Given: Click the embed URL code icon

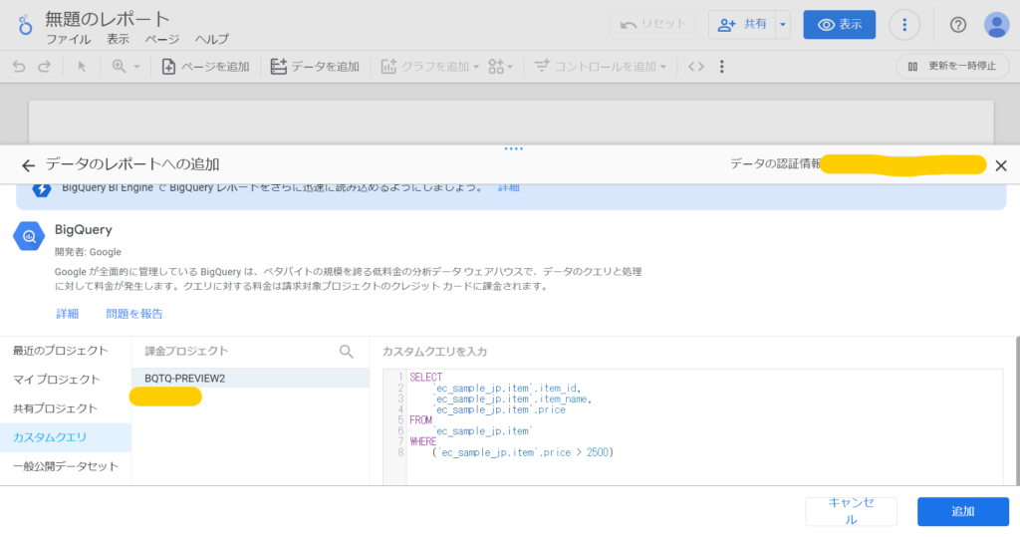Looking at the screenshot, I should (696, 67).
